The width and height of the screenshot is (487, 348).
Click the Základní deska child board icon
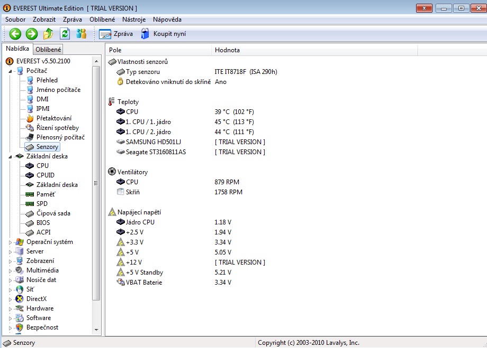(30, 185)
